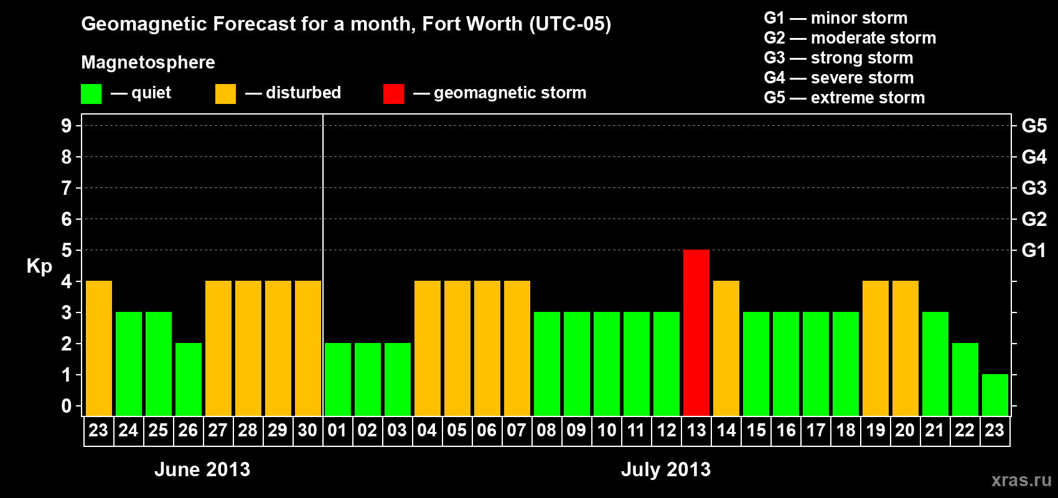
Task: Click the green bar for July 23
Action: [995, 395]
